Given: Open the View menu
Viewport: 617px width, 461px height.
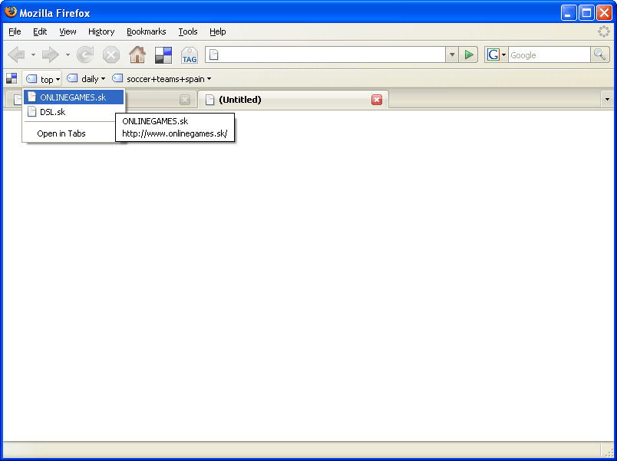Looking at the screenshot, I should coord(68,31).
